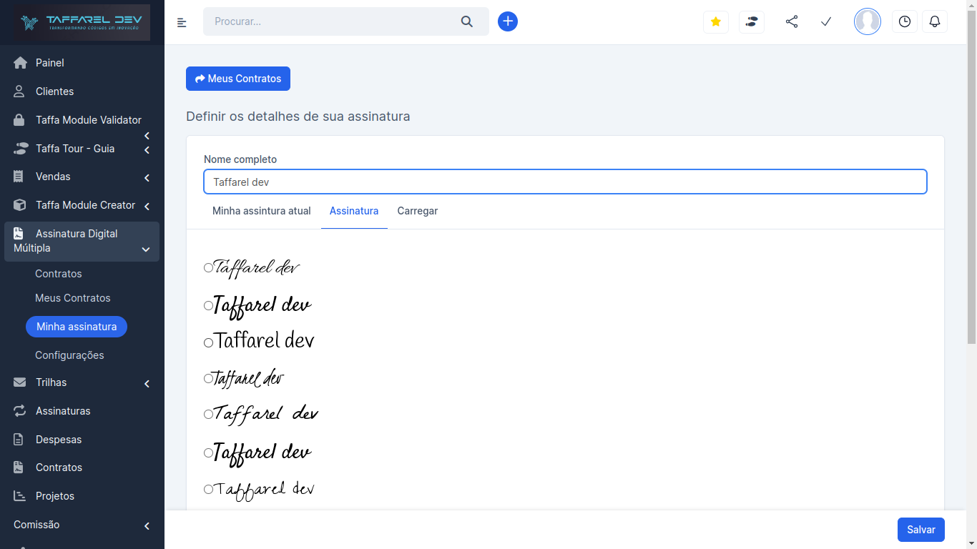Open the Minha assintura atual tab

261,211
